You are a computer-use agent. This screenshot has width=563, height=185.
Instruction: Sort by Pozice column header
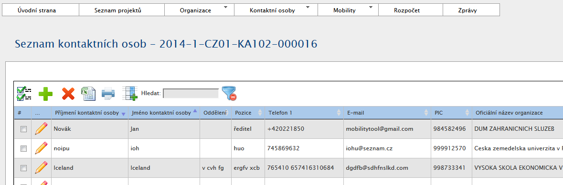pyautogui.click(x=248, y=113)
